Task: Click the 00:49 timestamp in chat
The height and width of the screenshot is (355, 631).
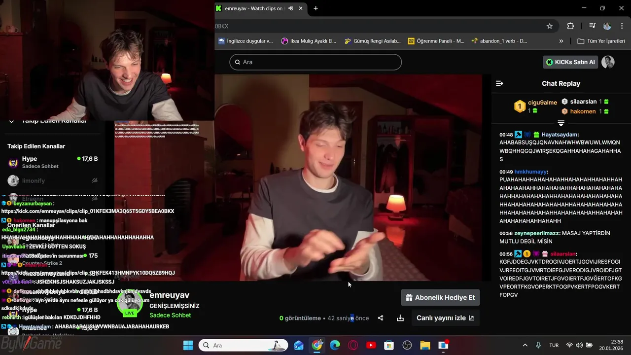Action: (x=506, y=172)
